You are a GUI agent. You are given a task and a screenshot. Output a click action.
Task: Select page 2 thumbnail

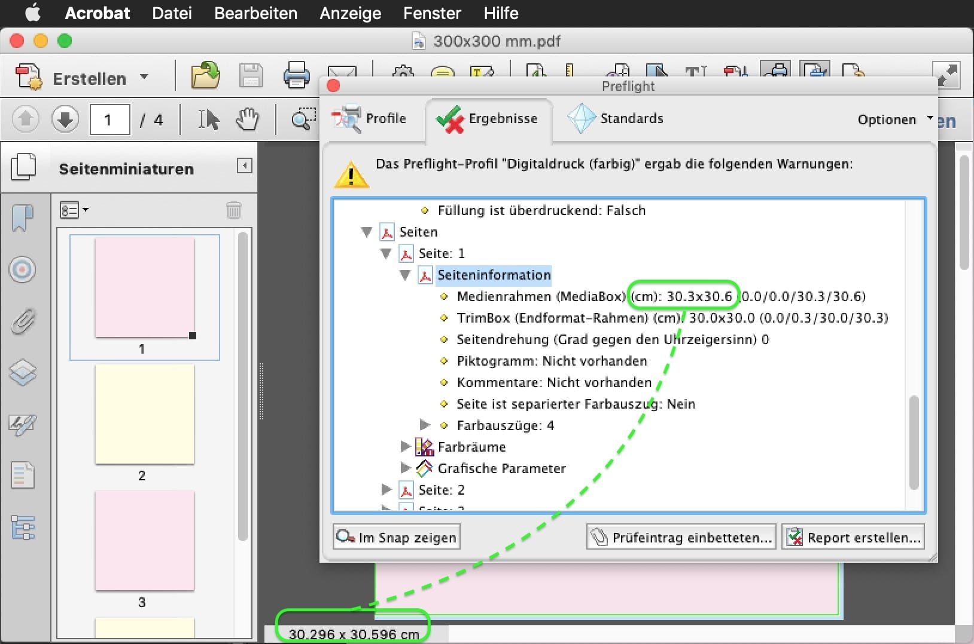point(145,415)
